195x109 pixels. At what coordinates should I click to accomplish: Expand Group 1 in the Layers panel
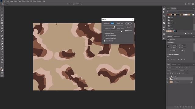[170, 76]
